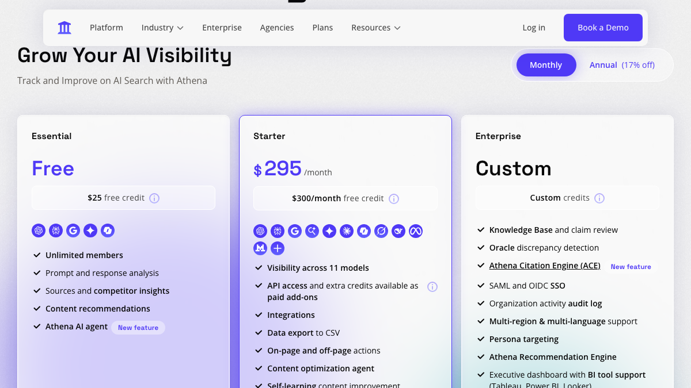Click Gemini sparkle icon in Essential card
This screenshot has width=691, height=388.
tap(90, 231)
